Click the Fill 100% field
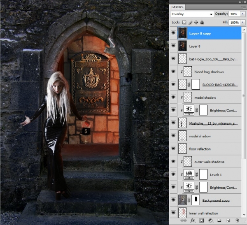 point(234,23)
